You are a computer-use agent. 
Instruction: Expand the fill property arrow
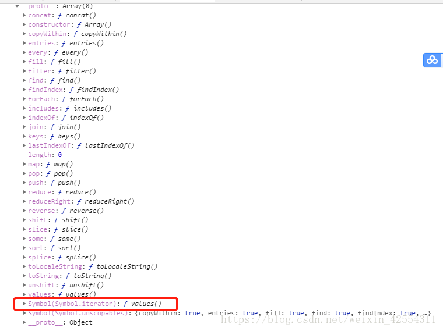click(x=24, y=62)
